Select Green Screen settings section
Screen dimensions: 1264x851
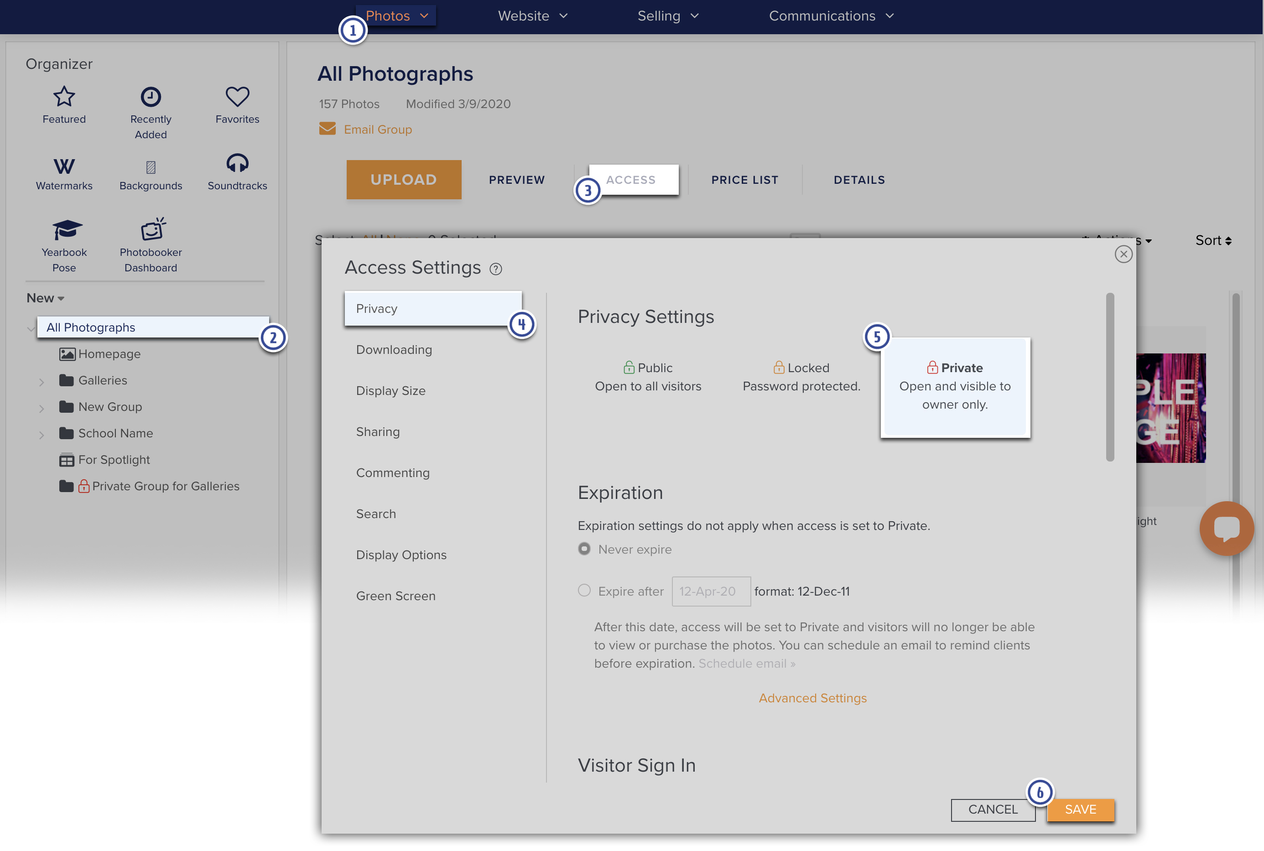pyautogui.click(x=395, y=596)
